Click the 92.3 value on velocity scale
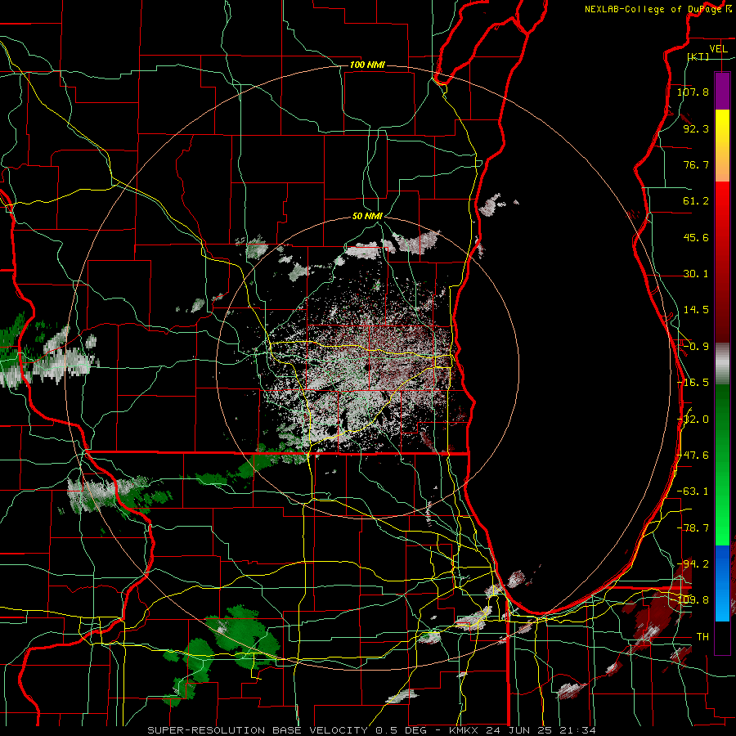This screenshot has height=736, width=736. pos(696,128)
